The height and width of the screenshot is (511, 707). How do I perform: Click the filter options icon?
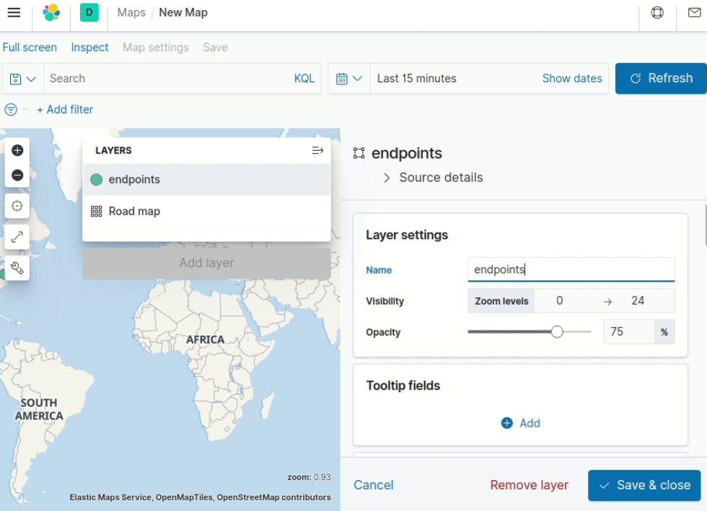11,110
